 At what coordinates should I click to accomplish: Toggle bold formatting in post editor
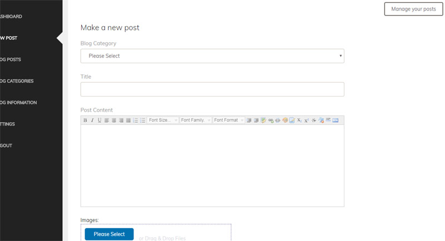point(85,120)
